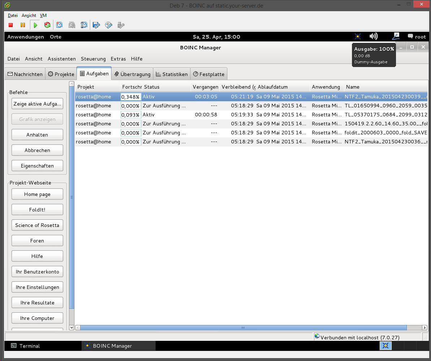This screenshot has width=431, height=361.
Task: Switch to the Projekte tab
Action: [61, 74]
